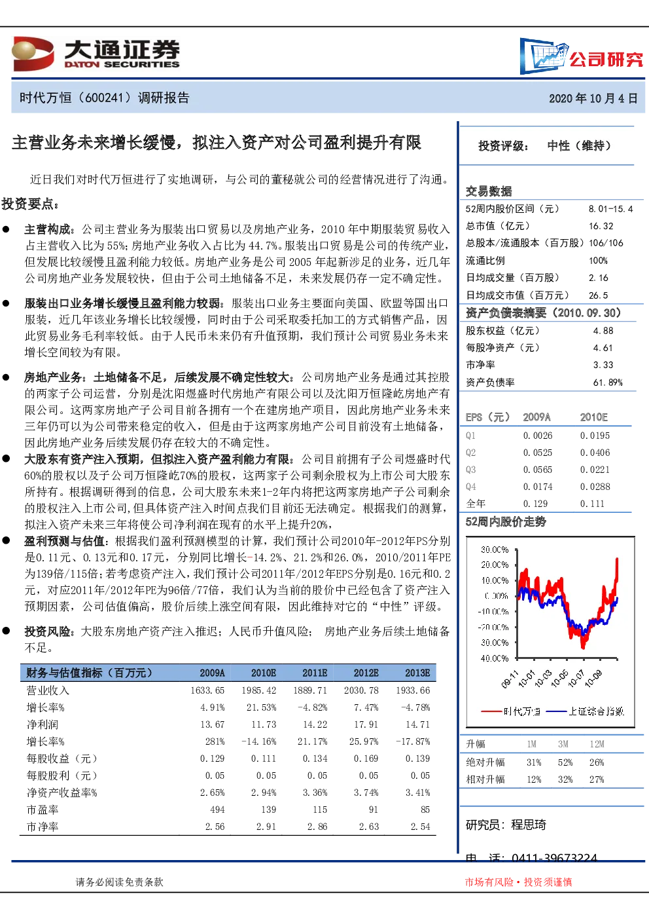
Task: Select 股东权益 value 4.88
Action: pyautogui.click(x=603, y=331)
